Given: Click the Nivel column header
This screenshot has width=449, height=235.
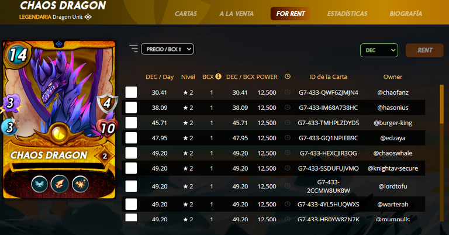Looking at the screenshot, I should 188,77.
